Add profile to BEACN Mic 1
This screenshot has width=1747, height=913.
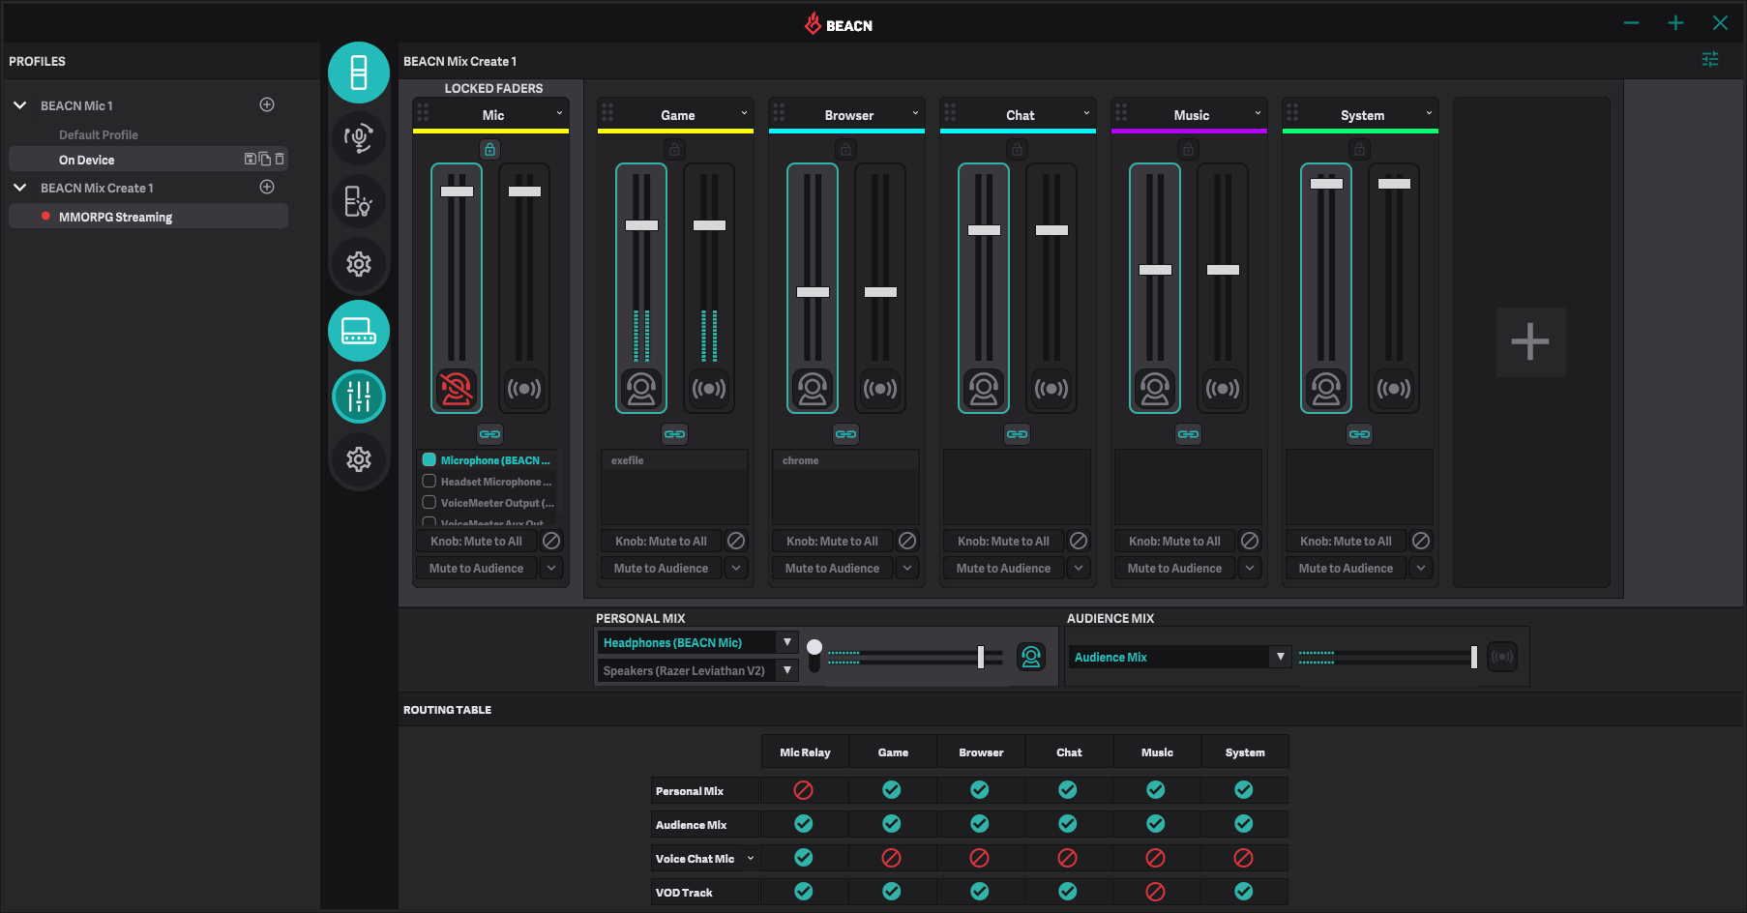point(267,104)
